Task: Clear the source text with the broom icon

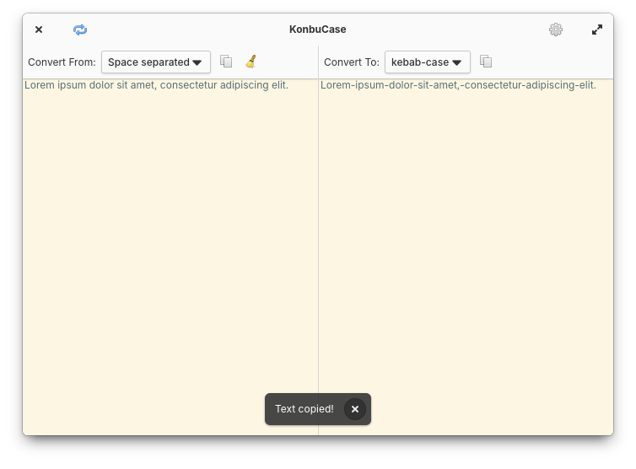Action: [251, 62]
